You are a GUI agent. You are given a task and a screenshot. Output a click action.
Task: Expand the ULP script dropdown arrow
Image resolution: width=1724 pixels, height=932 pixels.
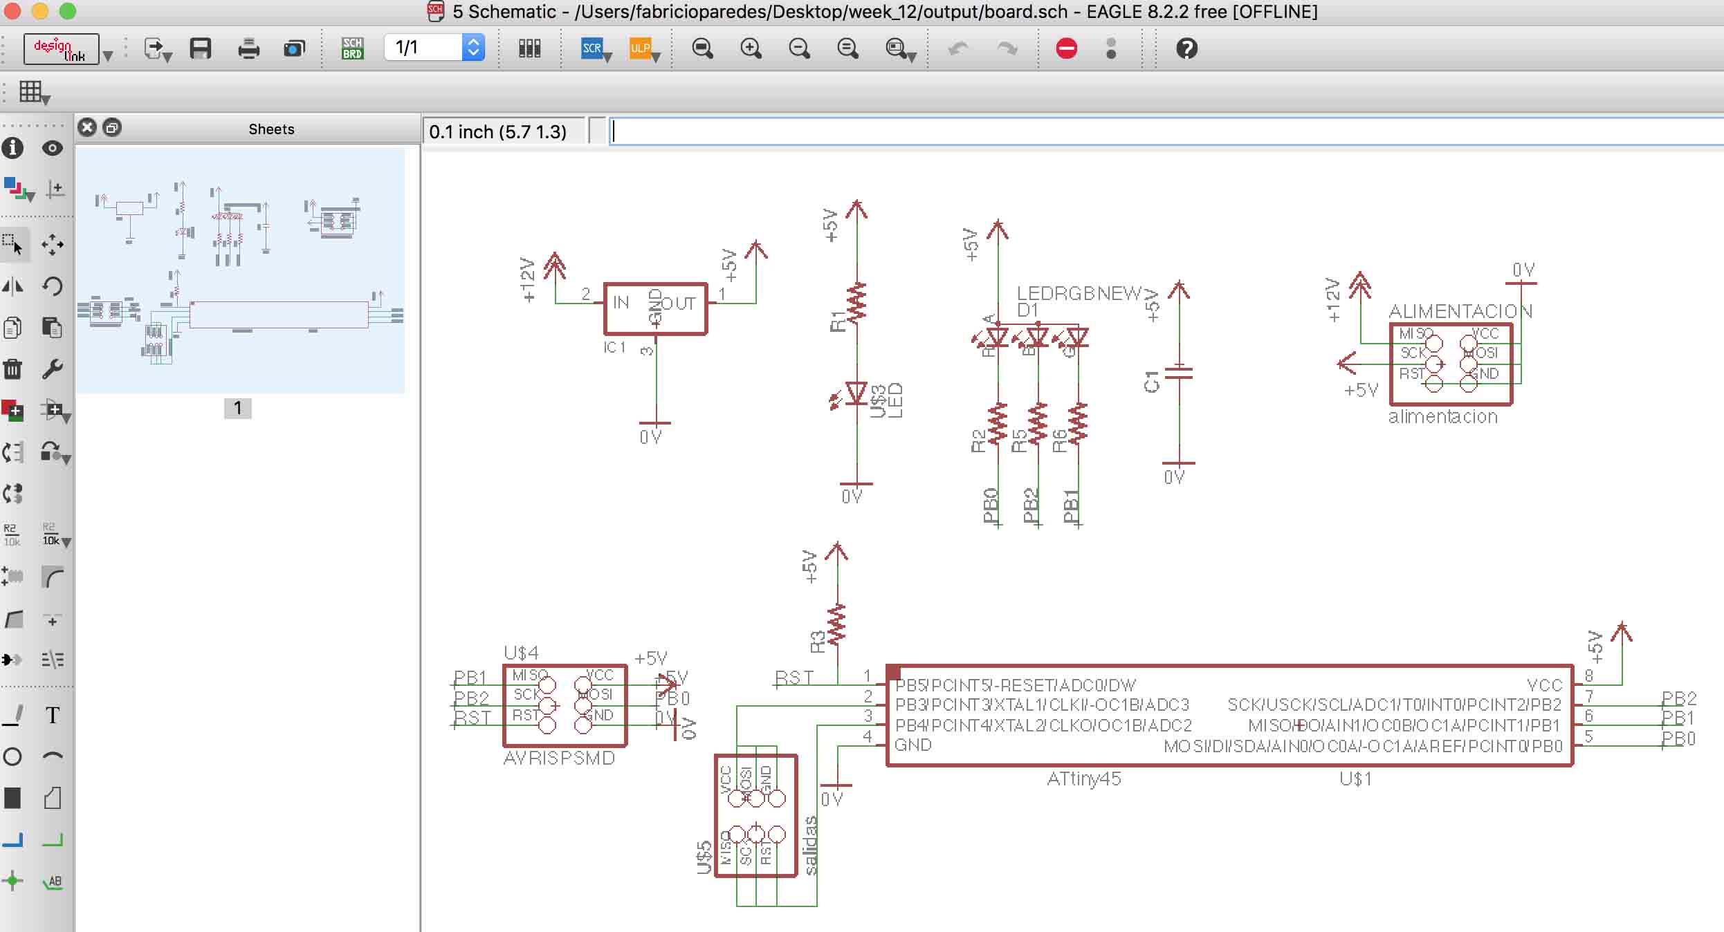(x=656, y=58)
